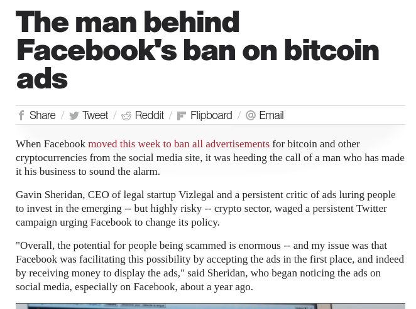Click the article image below the text

(x=210, y=306)
